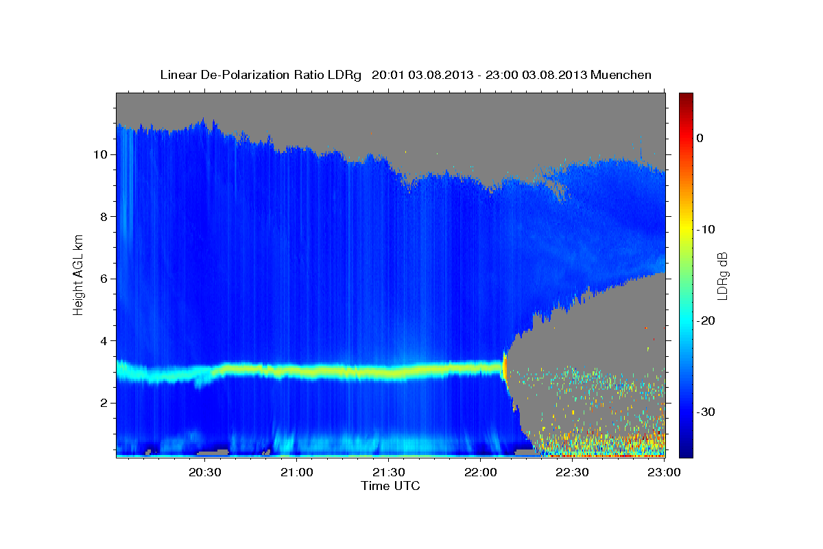Click the 'Muenchen' location text in title

(622, 75)
